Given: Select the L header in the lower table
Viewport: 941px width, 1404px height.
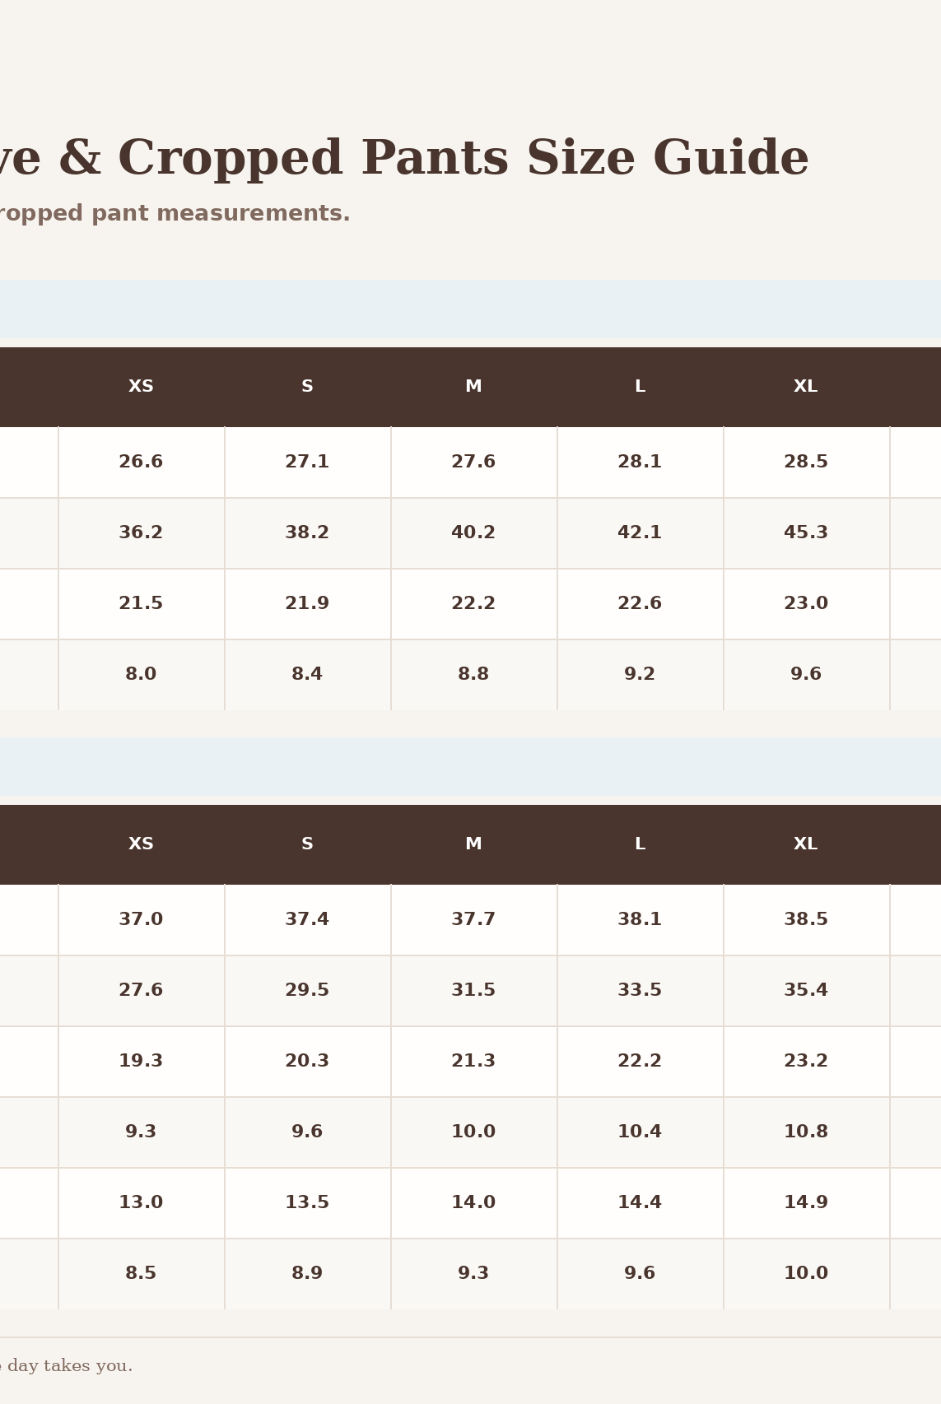Looking at the screenshot, I should (x=641, y=844).
